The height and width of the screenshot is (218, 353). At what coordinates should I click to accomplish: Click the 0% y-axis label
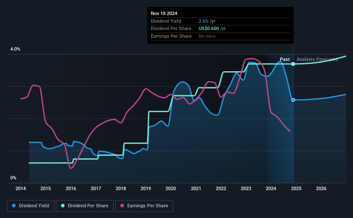click(x=13, y=178)
